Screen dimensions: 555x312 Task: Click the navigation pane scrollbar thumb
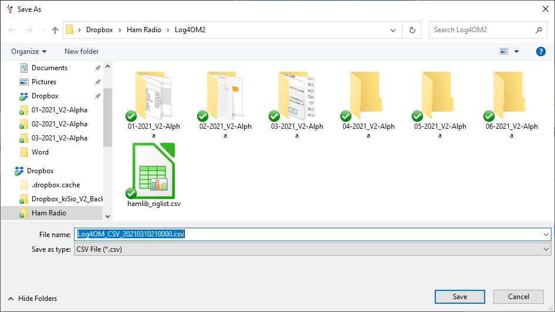(x=107, y=117)
